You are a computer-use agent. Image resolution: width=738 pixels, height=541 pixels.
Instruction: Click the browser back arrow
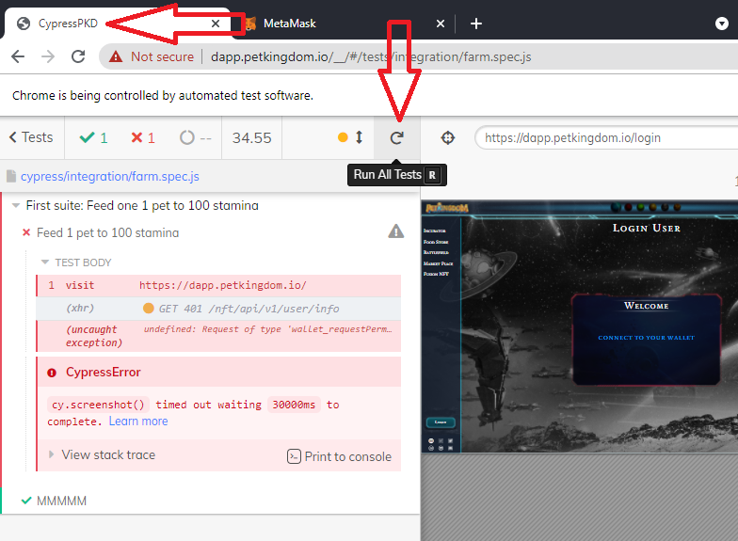pos(18,56)
